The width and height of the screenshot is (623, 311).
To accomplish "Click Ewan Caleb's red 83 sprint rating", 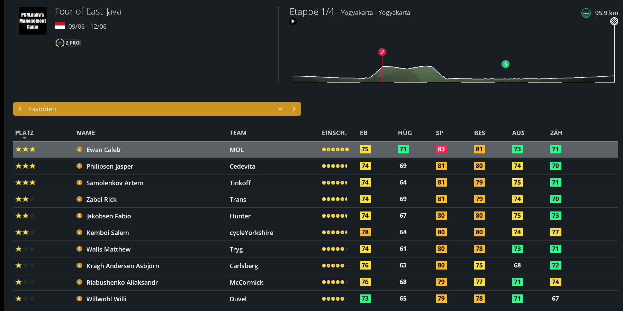I will point(441,149).
